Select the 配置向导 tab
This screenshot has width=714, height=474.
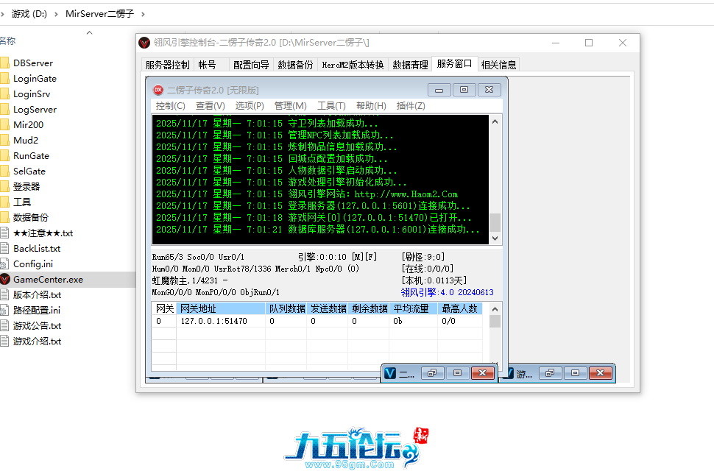[251, 65]
